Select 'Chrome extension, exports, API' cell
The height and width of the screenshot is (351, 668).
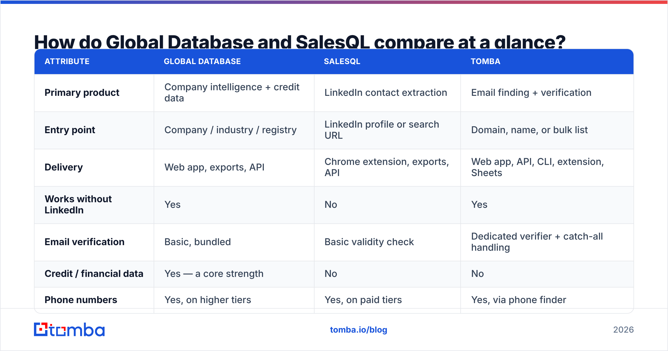pos(387,167)
